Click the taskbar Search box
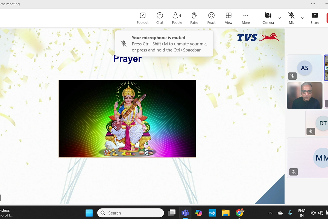 [130, 213]
